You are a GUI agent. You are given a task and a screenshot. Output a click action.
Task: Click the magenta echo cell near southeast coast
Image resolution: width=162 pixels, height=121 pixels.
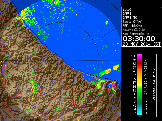point(114,85)
